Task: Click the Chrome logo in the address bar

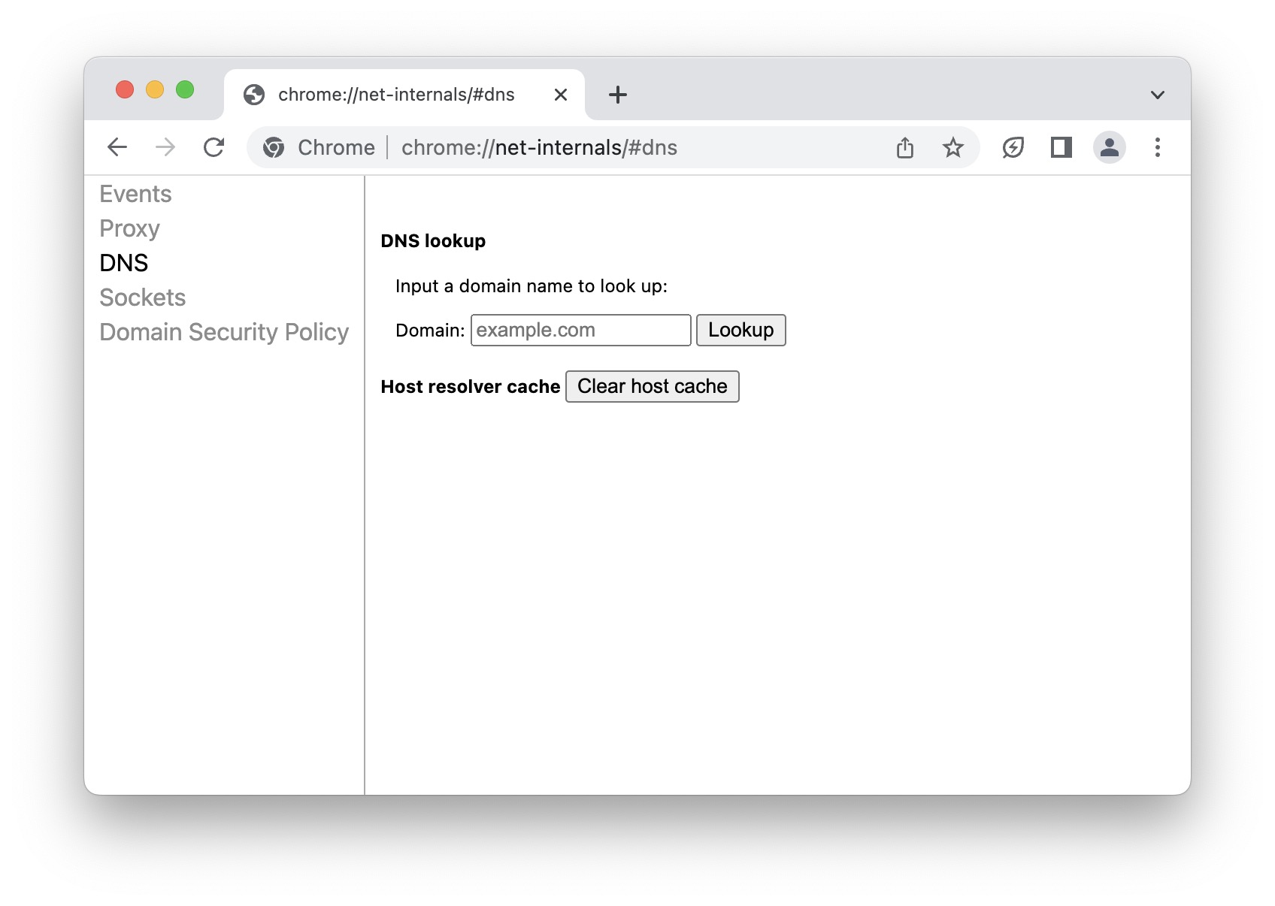Action: point(274,147)
